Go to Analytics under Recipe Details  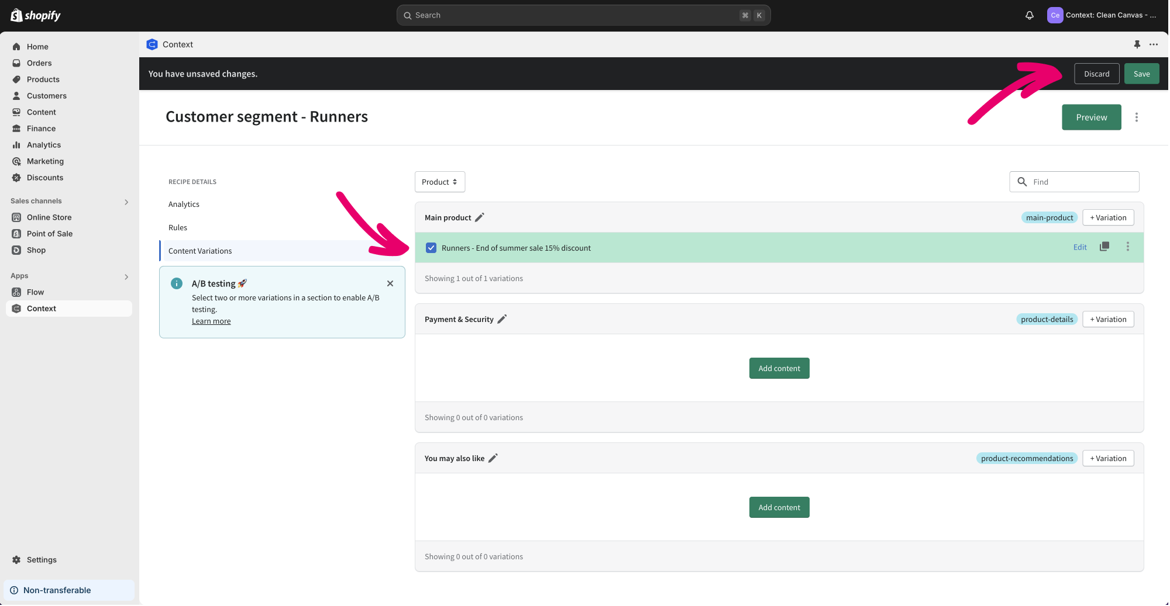(184, 204)
